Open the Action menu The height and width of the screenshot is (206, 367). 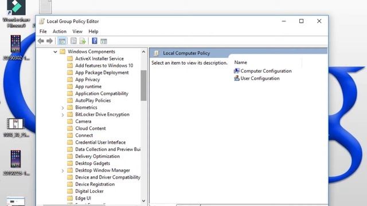[60, 31]
